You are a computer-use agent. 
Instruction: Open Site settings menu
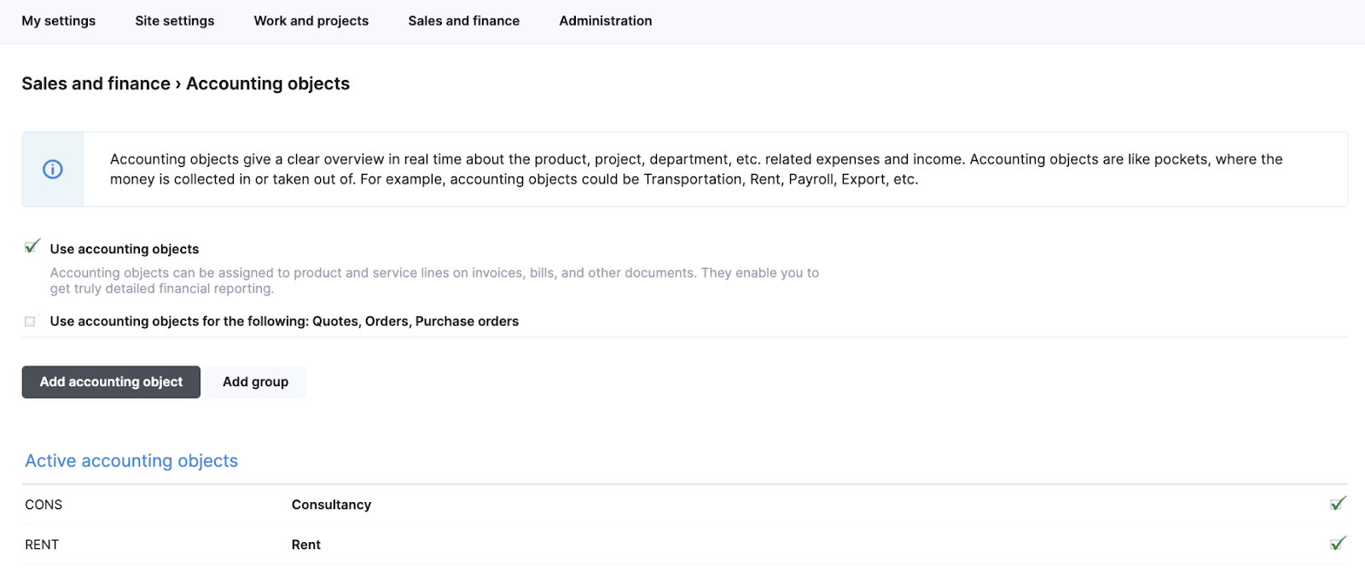click(x=175, y=20)
